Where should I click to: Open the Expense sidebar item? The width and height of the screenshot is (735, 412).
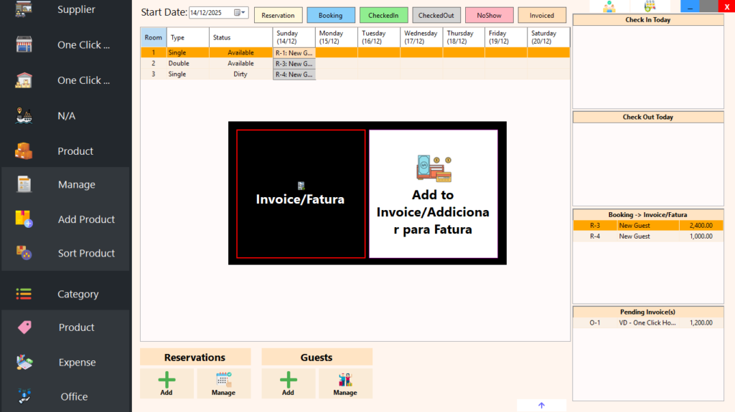65,363
